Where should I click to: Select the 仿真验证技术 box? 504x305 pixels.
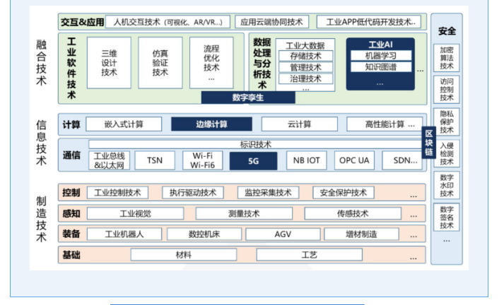160,63
